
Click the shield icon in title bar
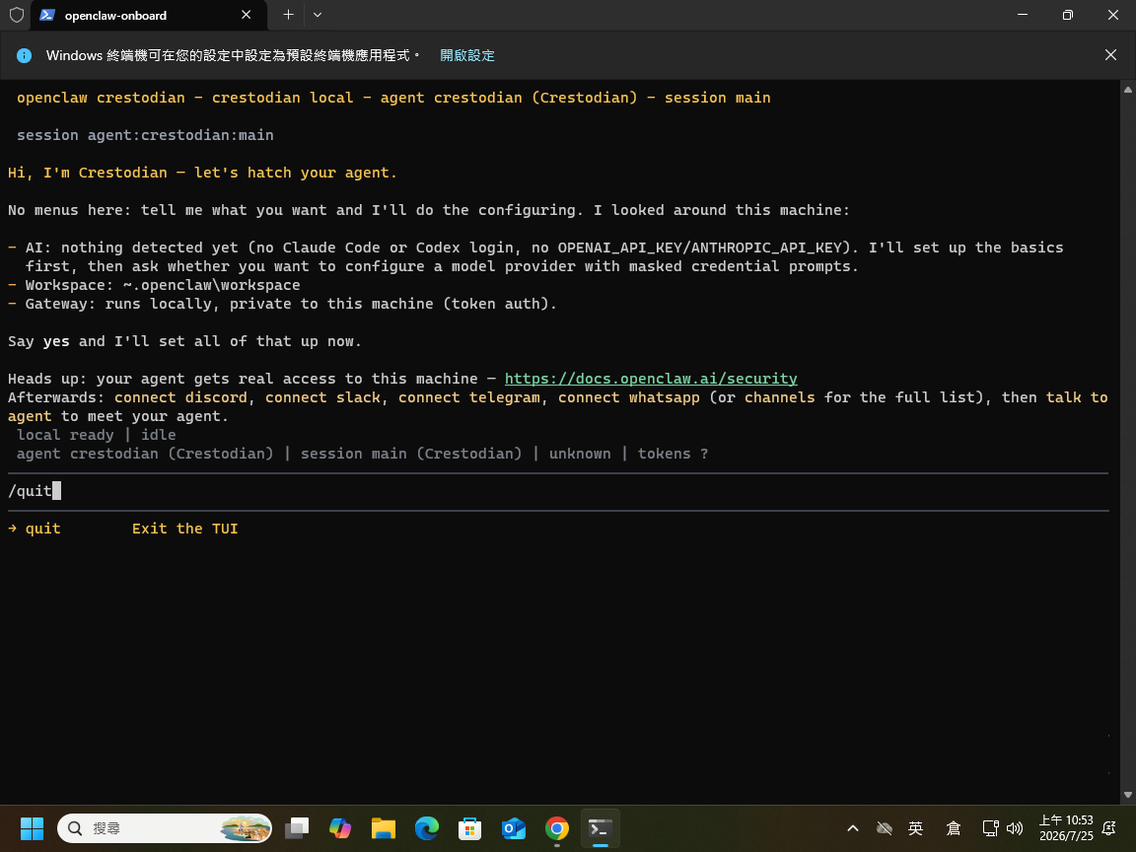point(17,15)
